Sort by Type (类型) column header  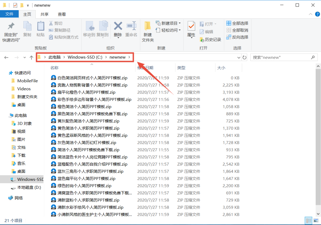[181, 68]
